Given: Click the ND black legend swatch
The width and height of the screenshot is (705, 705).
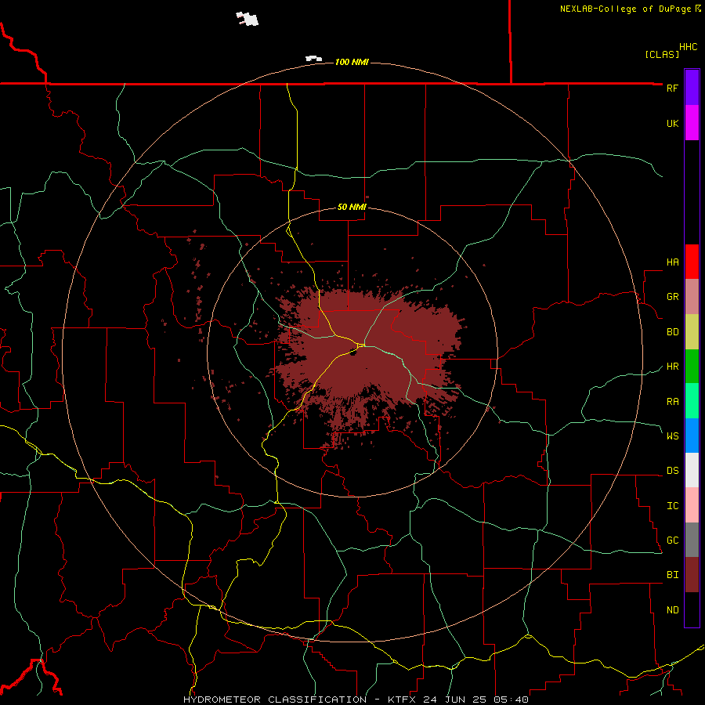Looking at the screenshot, I should pyautogui.click(x=692, y=609).
